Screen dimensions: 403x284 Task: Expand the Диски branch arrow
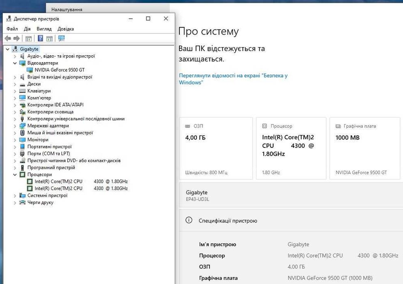click(x=15, y=84)
